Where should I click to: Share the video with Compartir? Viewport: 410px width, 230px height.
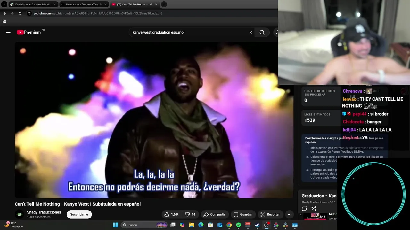click(214, 214)
